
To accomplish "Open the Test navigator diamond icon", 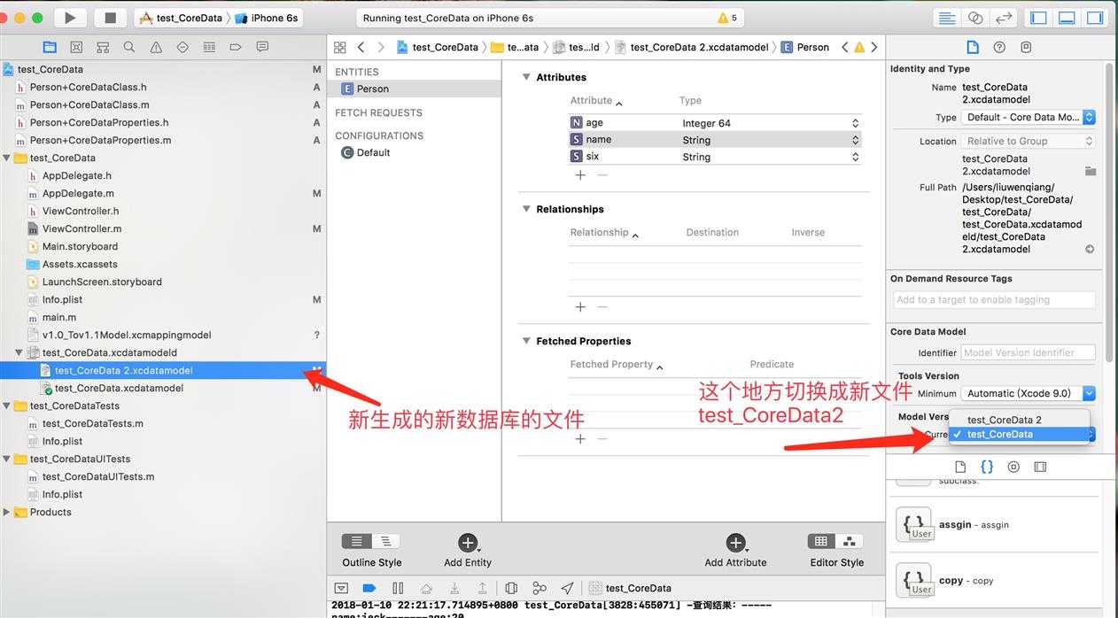I will 182,47.
